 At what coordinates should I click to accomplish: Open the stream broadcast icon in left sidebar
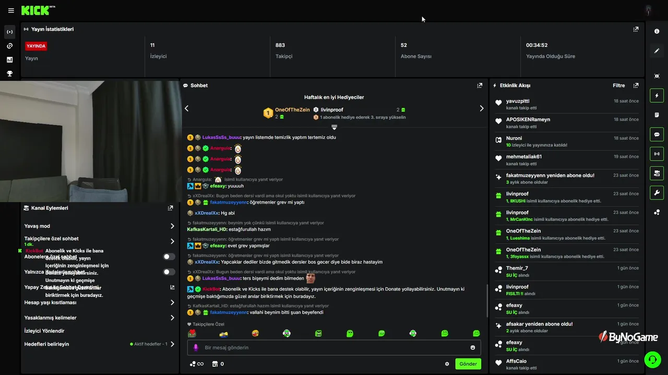click(9, 32)
